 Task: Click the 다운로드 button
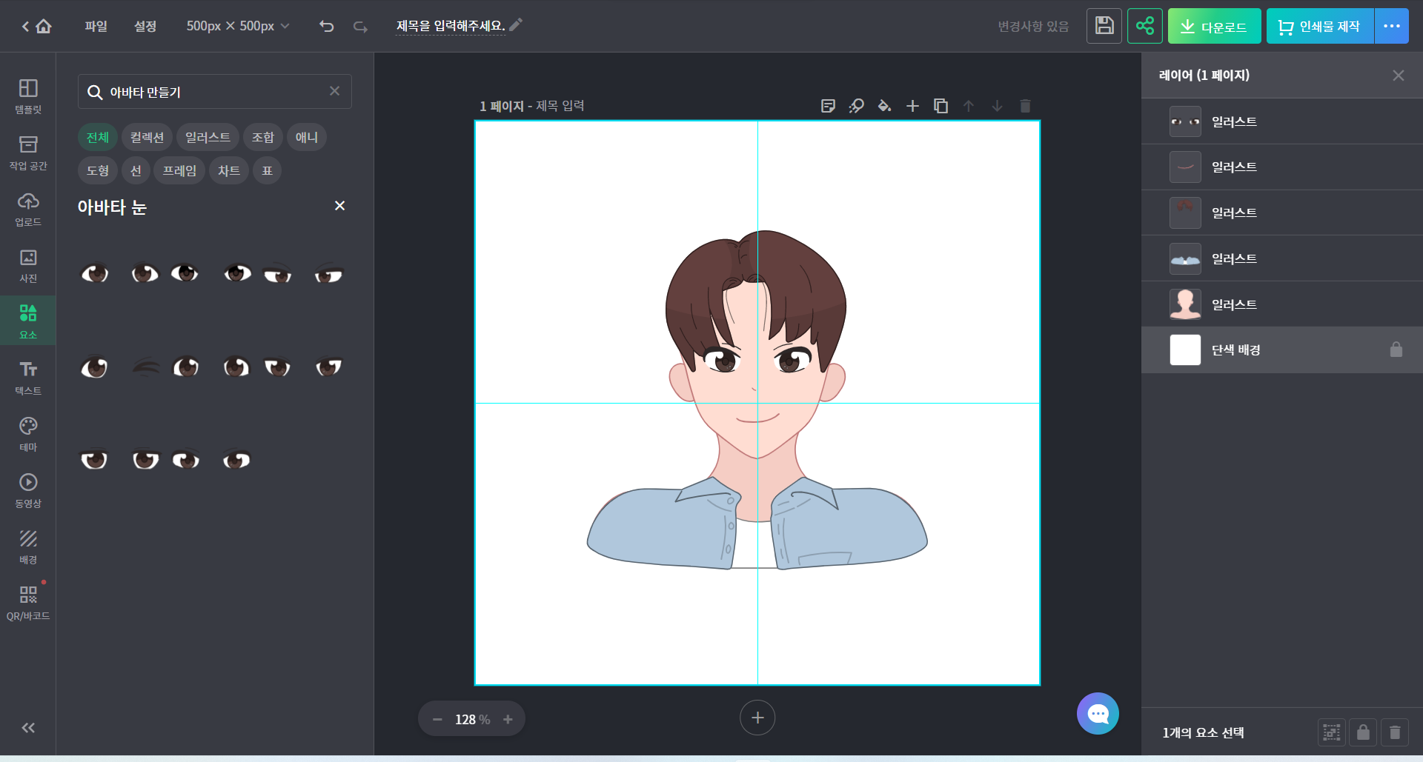pos(1214,26)
